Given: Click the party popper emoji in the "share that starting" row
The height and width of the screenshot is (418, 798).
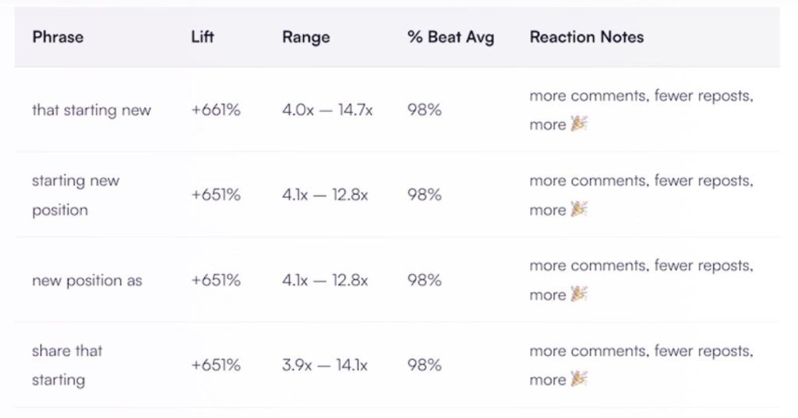Looking at the screenshot, I should [x=578, y=379].
